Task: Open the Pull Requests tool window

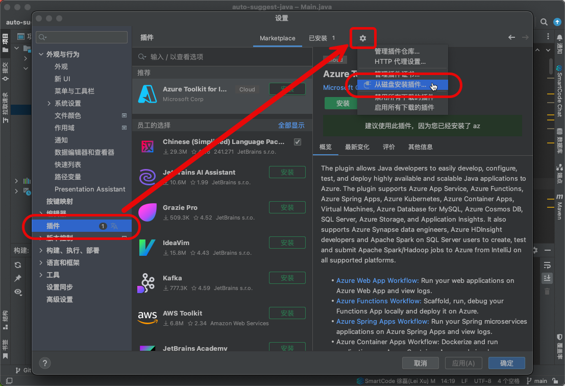Action: (6, 107)
